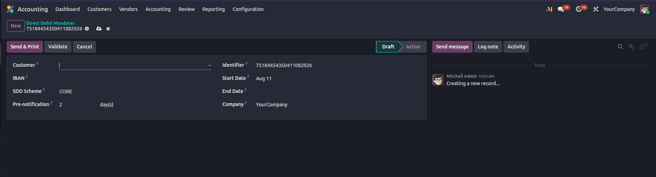Click the Mitchell Admin user avatar in navbar
656x177 pixels.
tap(644, 9)
